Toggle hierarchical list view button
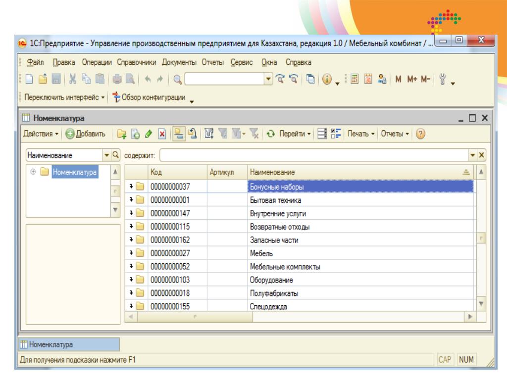507x380 pixels. 178,134
